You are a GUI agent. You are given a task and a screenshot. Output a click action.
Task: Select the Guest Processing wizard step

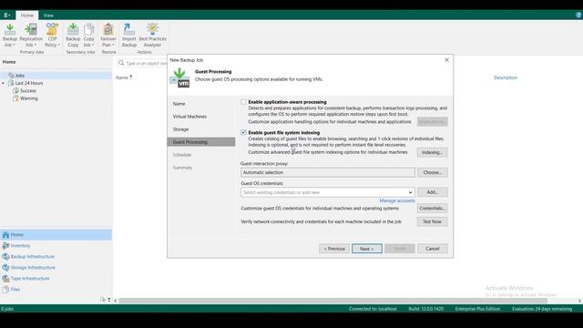click(201, 142)
